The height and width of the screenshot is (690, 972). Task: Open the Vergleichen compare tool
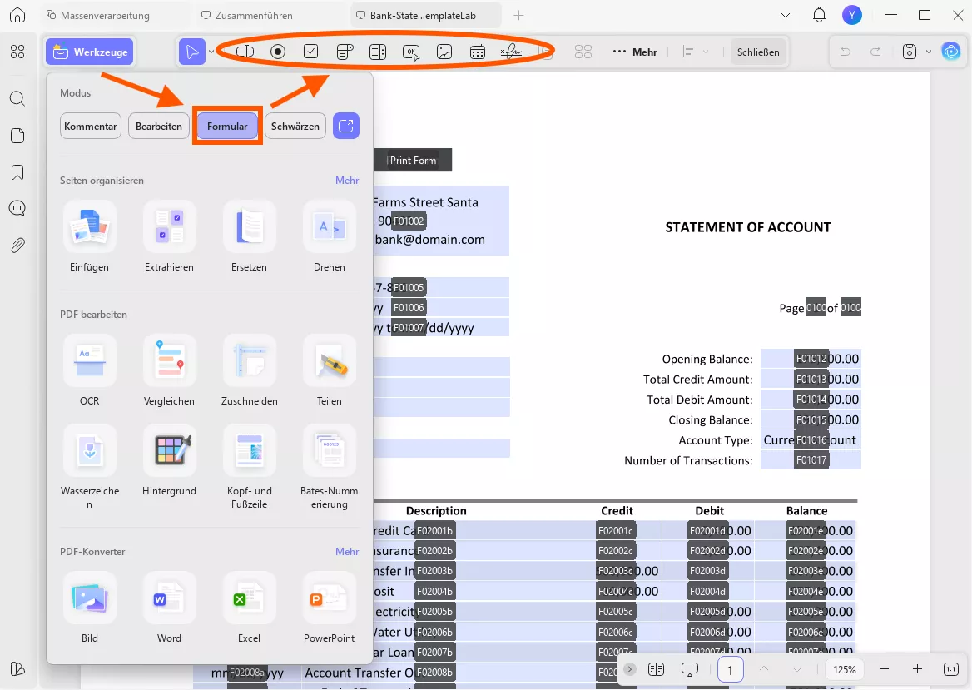169,372
